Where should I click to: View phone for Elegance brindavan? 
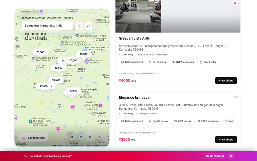click(x=226, y=140)
